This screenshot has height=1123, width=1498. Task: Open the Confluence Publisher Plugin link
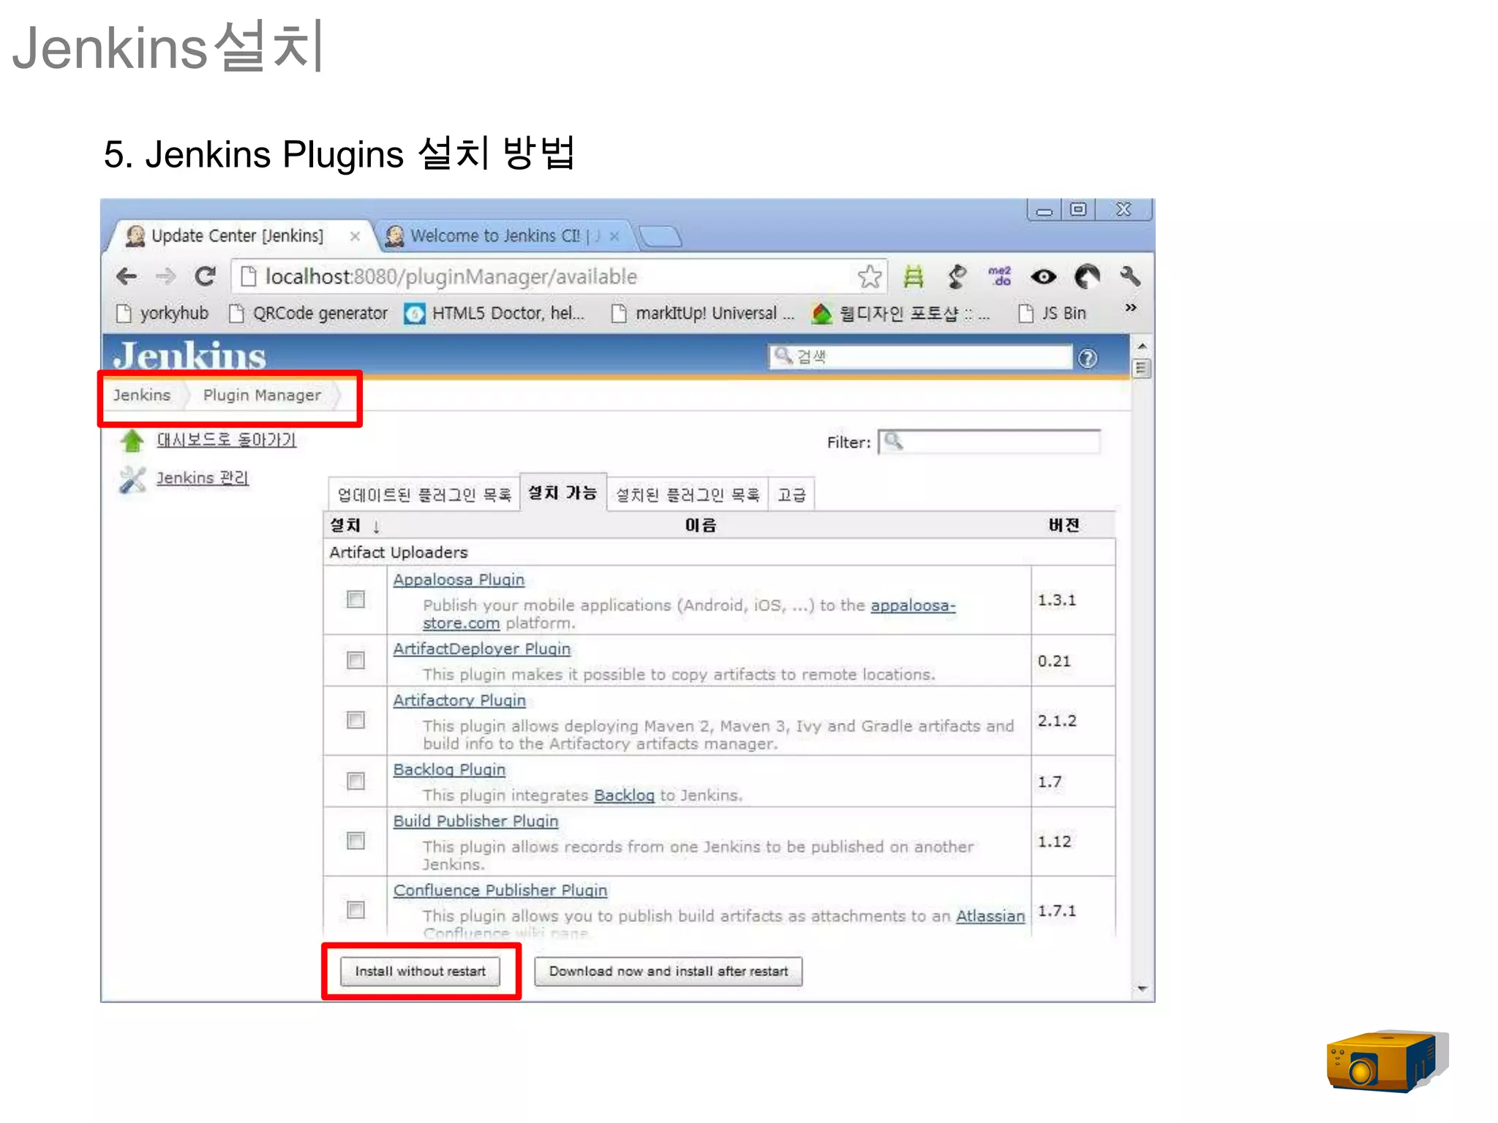pos(500,891)
